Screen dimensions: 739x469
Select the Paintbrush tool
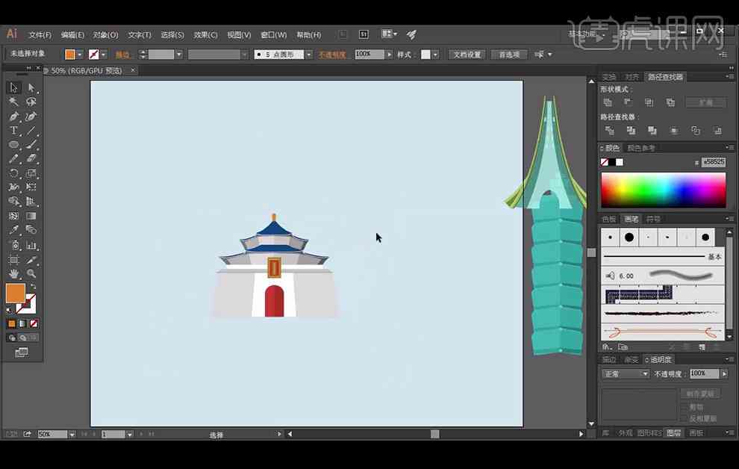tap(31, 145)
